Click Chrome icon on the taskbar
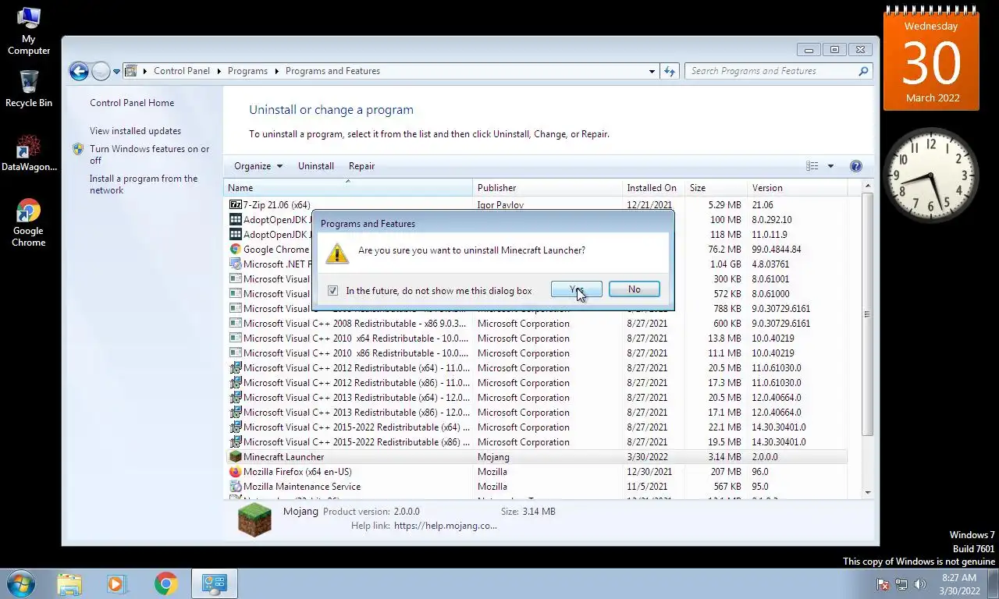 [165, 583]
